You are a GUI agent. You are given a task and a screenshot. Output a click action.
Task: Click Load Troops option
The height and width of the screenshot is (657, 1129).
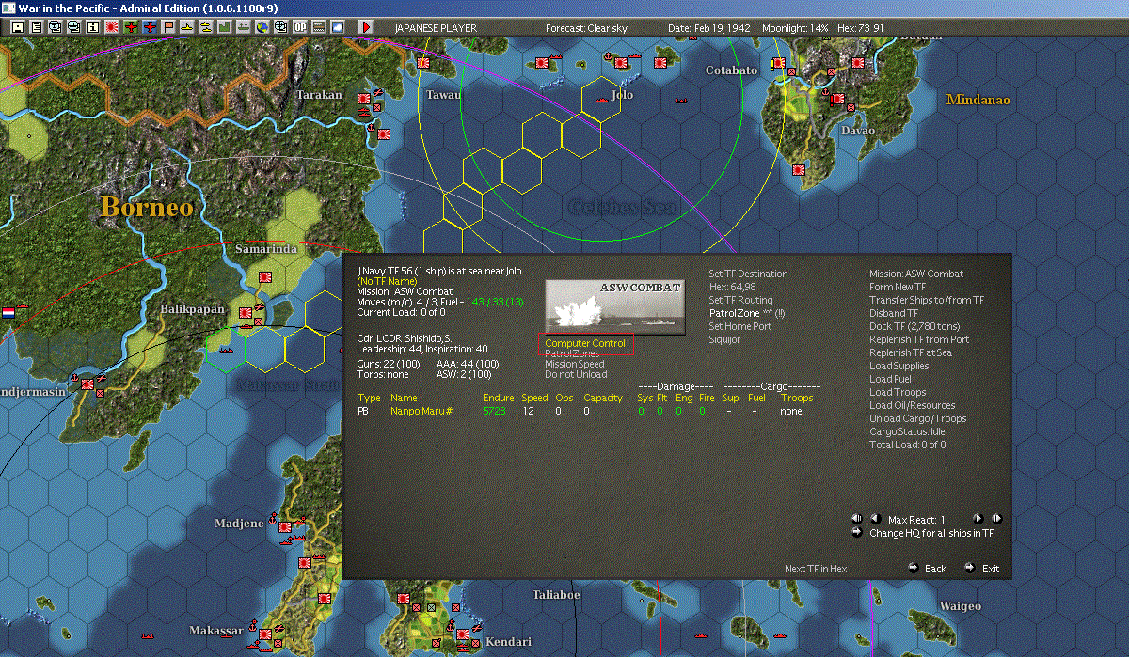pos(898,392)
